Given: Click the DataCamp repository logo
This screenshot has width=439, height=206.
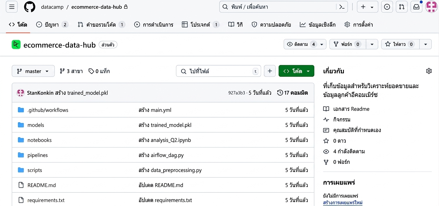Looking at the screenshot, I should pos(16,44).
